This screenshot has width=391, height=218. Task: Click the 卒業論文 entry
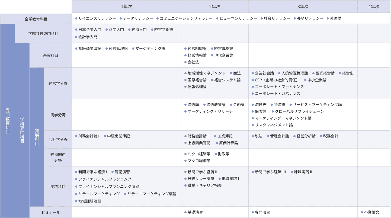click(370, 212)
